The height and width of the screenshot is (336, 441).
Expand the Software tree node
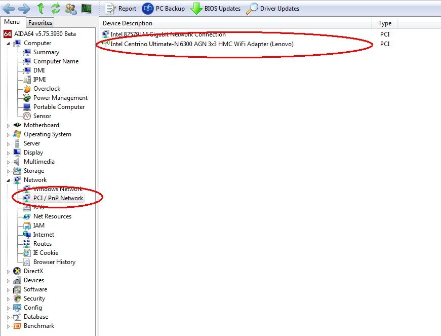(8, 290)
